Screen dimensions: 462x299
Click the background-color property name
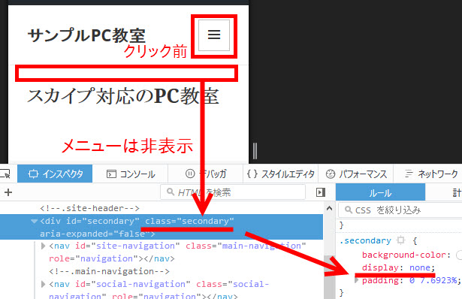(404, 255)
